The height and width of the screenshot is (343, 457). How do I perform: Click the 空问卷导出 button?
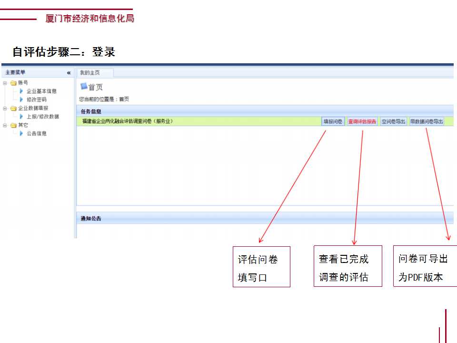tap(394, 121)
